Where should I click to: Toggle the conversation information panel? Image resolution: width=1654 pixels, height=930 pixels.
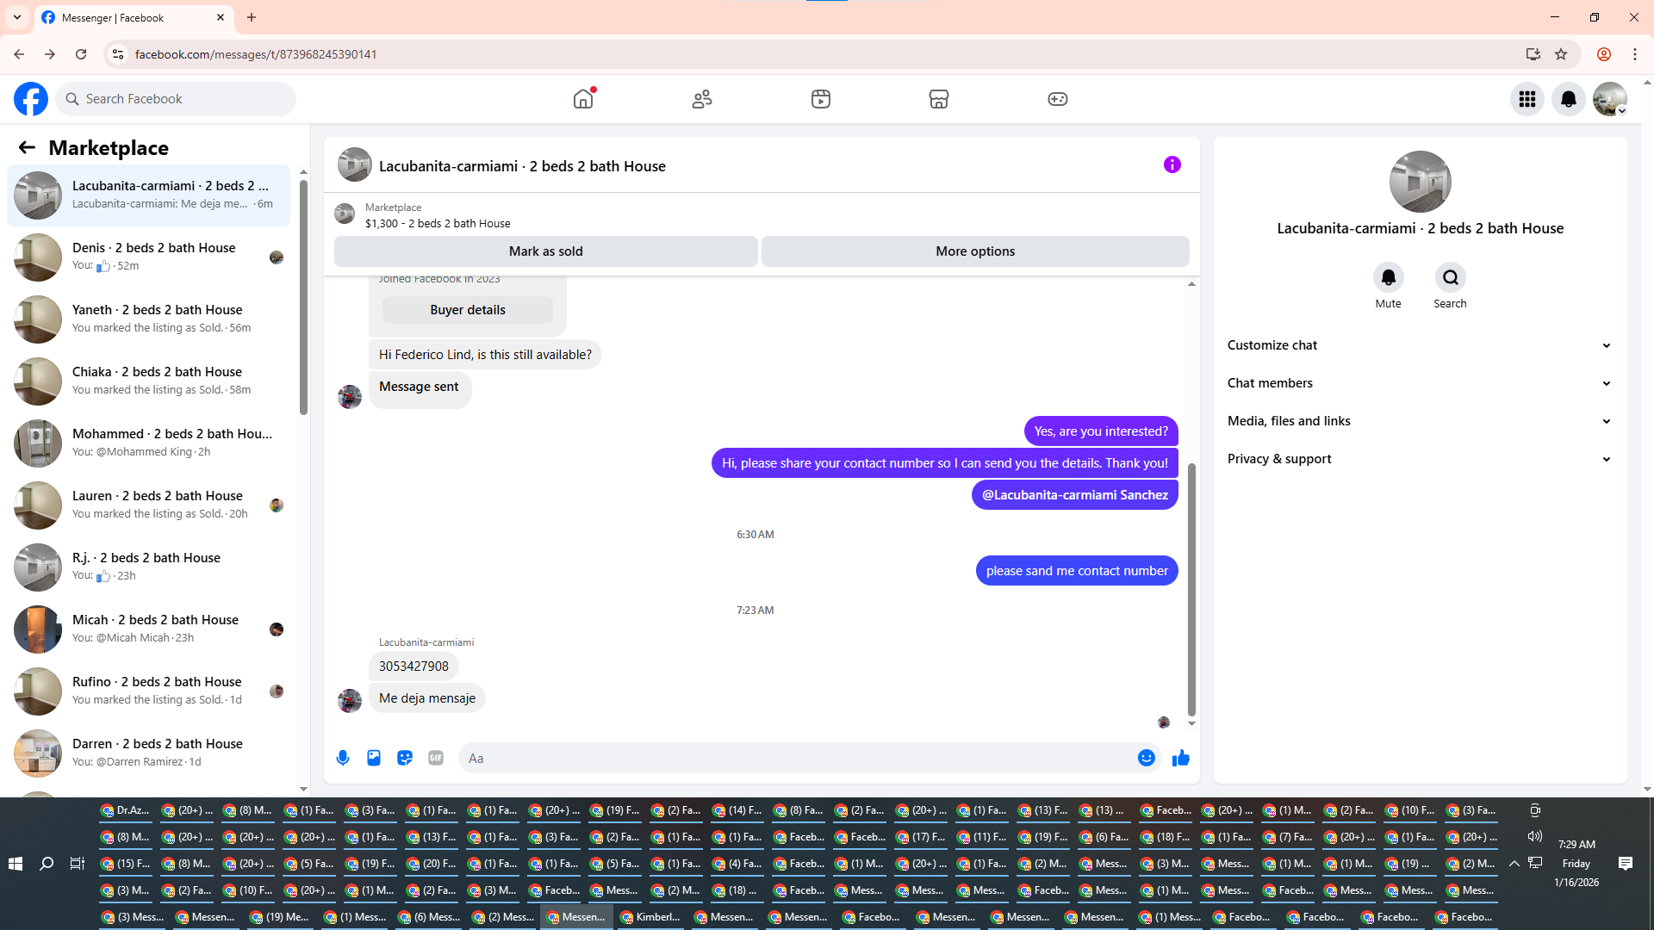click(x=1172, y=164)
